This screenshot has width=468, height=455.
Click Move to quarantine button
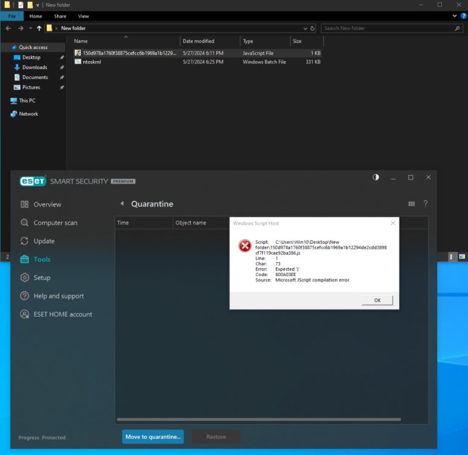pos(153,437)
